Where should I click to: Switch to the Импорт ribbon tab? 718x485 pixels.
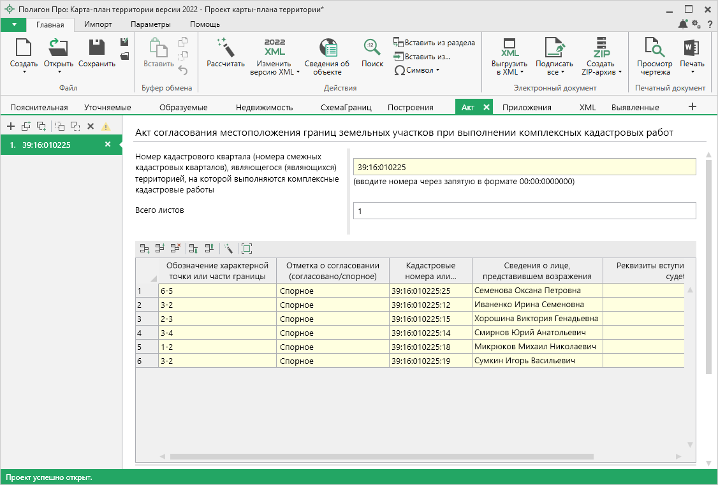[98, 24]
